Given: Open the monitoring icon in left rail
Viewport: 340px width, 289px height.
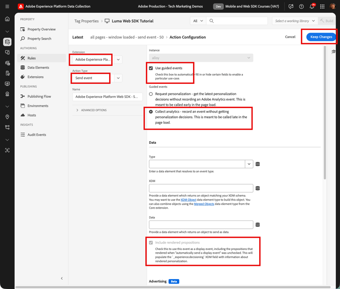Looking at the screenshot, I should pos(7,84).
